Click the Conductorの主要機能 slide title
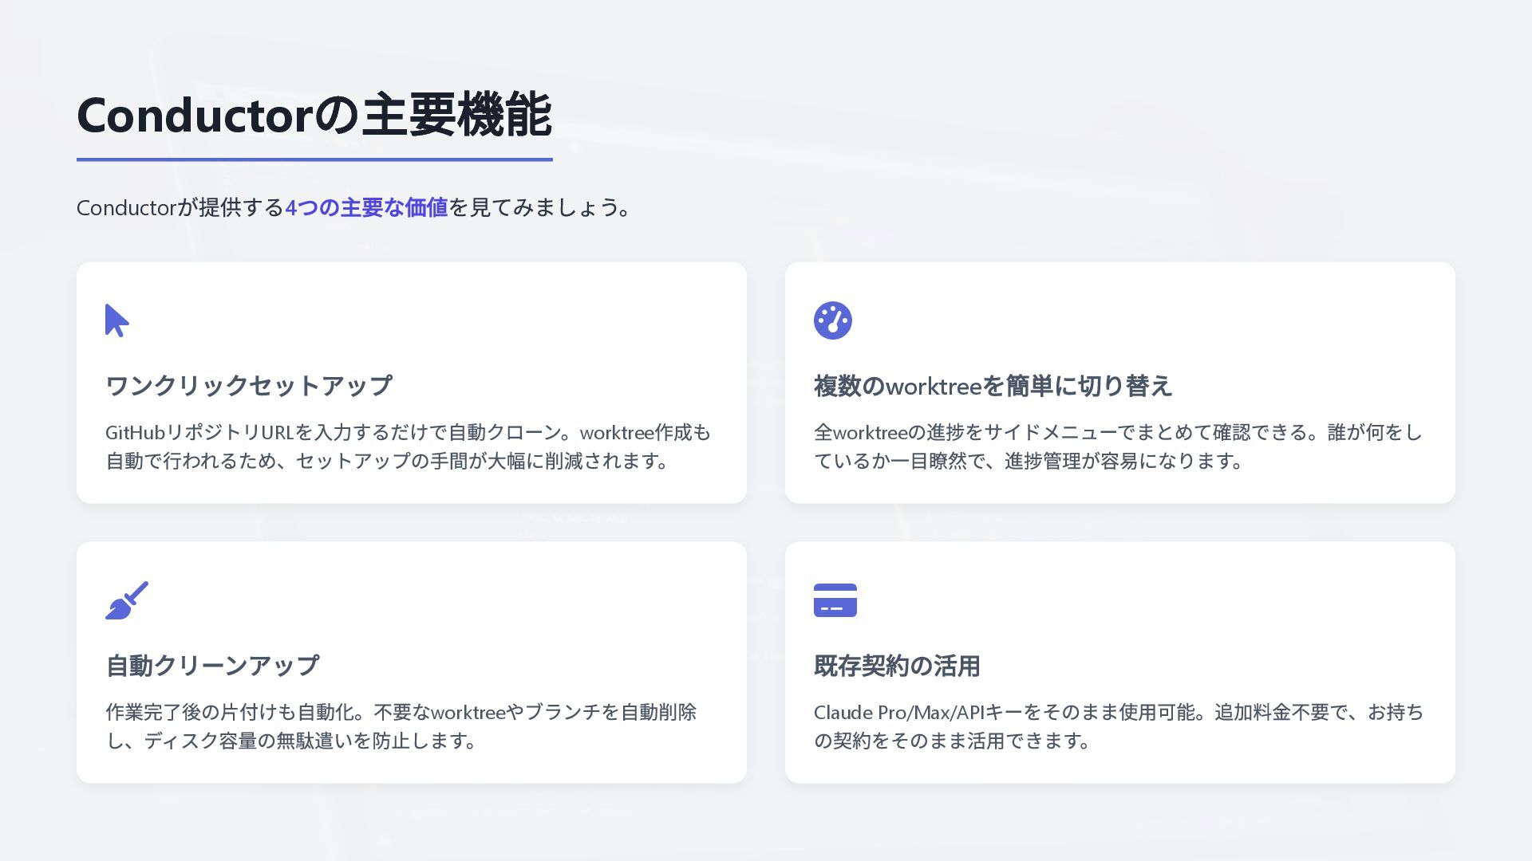 [x=314, y=116]
